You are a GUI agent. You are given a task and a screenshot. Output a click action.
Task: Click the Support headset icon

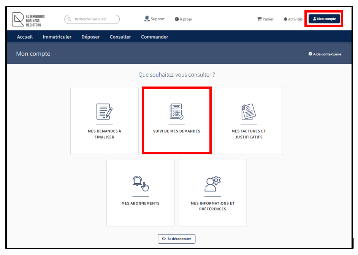(147, 19)
